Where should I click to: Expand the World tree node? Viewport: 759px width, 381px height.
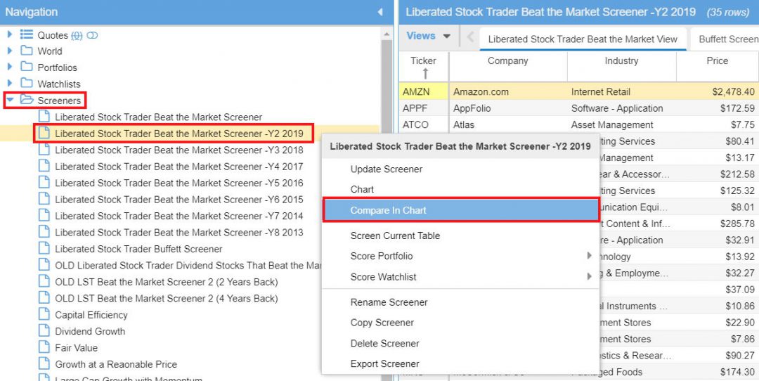click(10, 51)
